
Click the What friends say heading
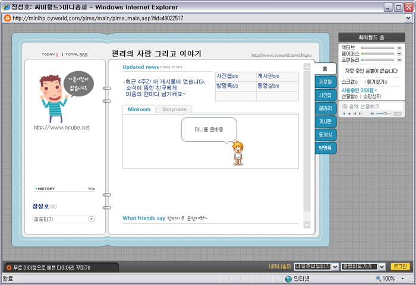pos(144,218)
